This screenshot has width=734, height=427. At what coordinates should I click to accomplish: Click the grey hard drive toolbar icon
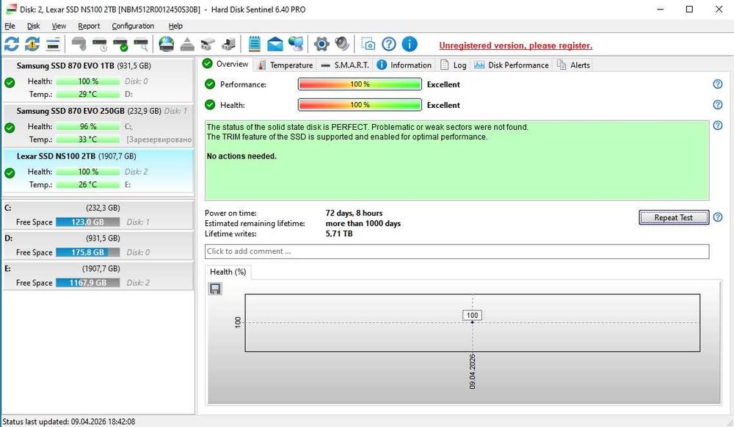tap(79, 45)
